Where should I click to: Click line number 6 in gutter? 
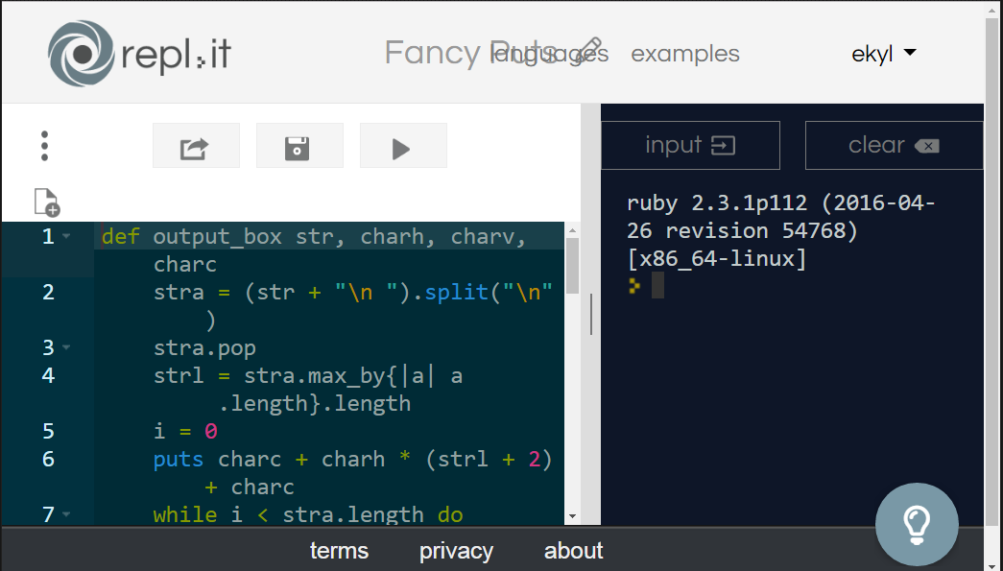pyautogui.click(x=48, y=459)
